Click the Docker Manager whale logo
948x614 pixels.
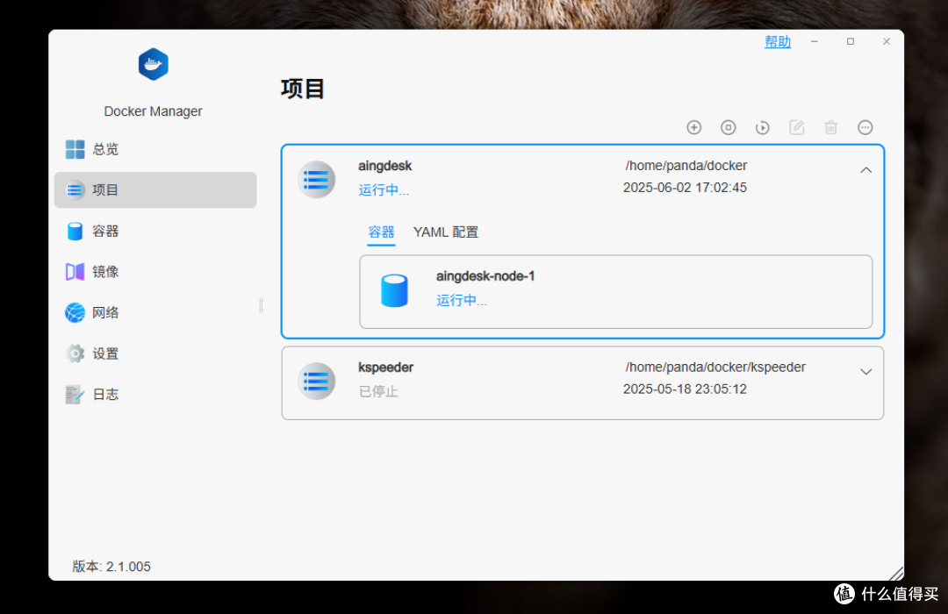[153, 64]
